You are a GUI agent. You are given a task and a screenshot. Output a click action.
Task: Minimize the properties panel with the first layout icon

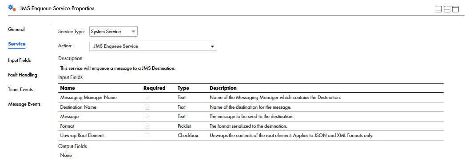439,9
